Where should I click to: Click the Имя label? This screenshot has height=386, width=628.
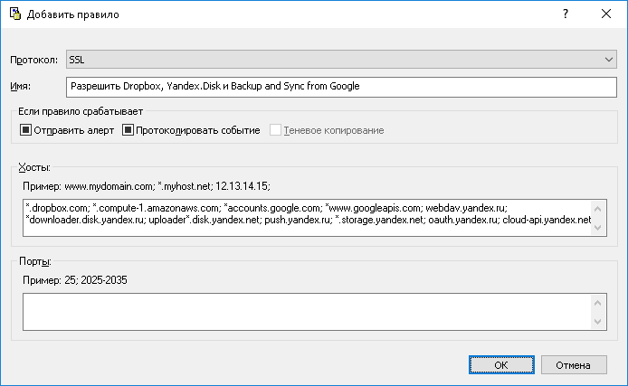pos(21,86)
